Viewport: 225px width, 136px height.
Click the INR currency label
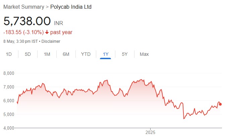58,23
